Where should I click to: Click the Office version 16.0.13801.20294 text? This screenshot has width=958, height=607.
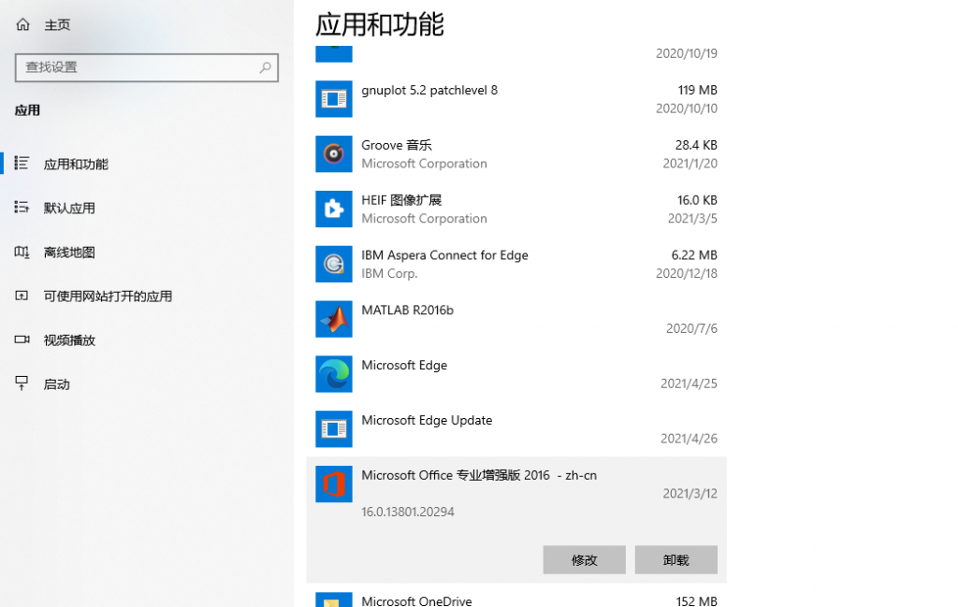408,512
